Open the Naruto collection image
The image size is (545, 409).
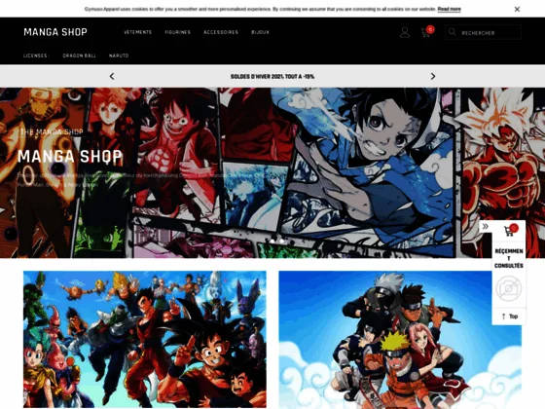point(400,340)
